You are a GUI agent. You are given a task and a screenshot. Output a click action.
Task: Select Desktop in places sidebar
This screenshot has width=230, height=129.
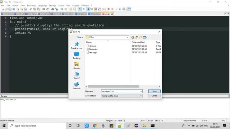pyautogui.click(x=77, y=56)
